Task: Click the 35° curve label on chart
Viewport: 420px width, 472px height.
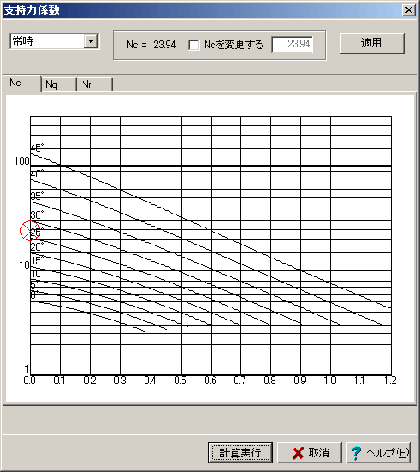Action: (37, 196)
